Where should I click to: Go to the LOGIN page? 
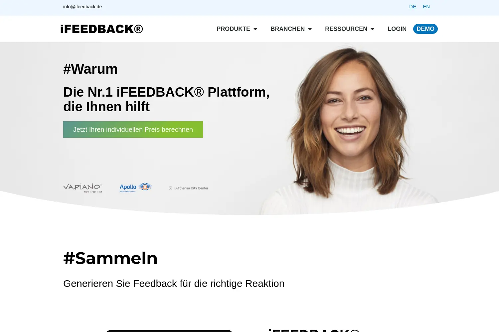coord(397,29)
